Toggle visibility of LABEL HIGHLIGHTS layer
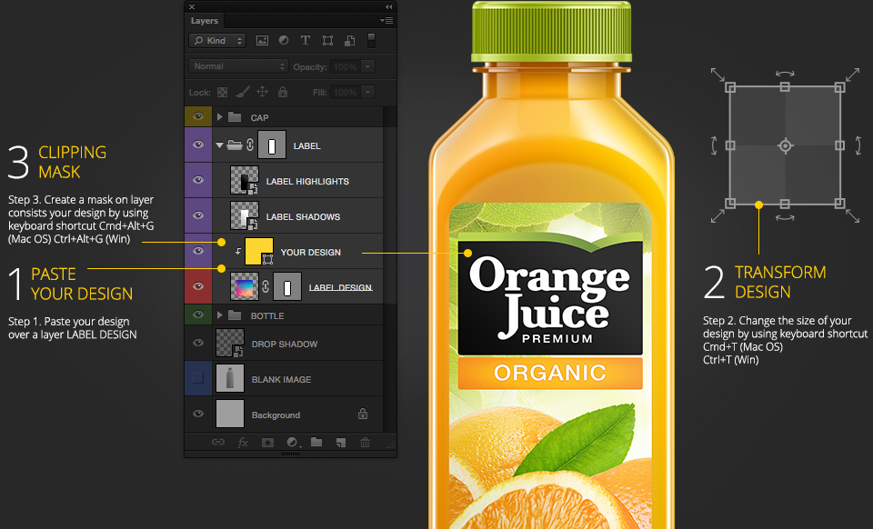 click(197, 180)
